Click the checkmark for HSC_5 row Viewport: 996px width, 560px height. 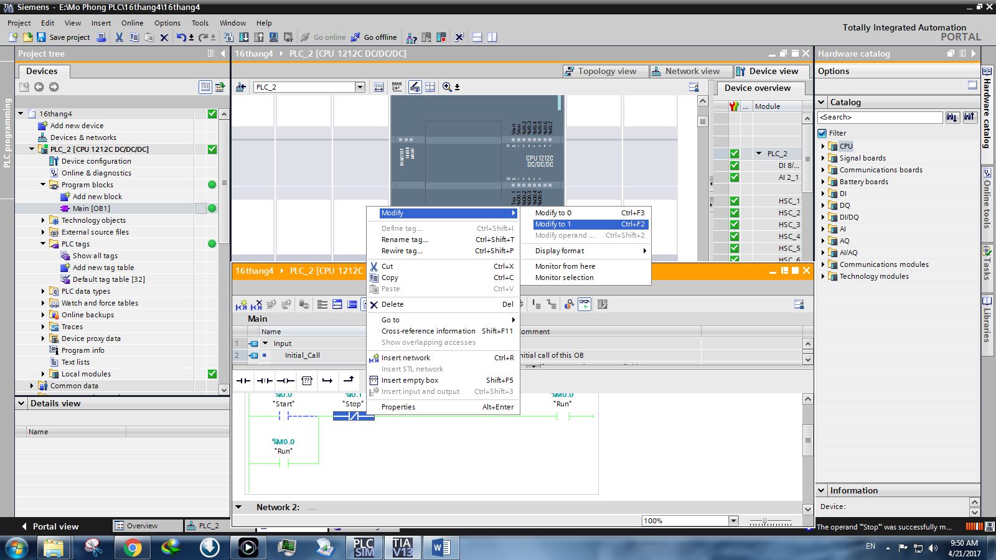pos(735,248)
